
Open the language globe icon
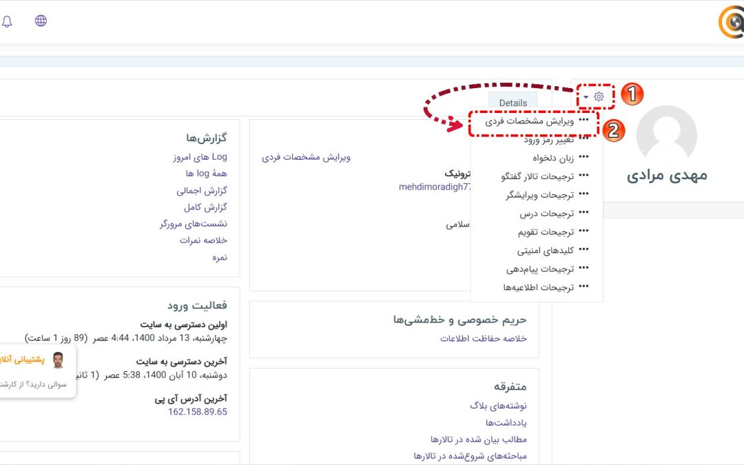[41, 21]
